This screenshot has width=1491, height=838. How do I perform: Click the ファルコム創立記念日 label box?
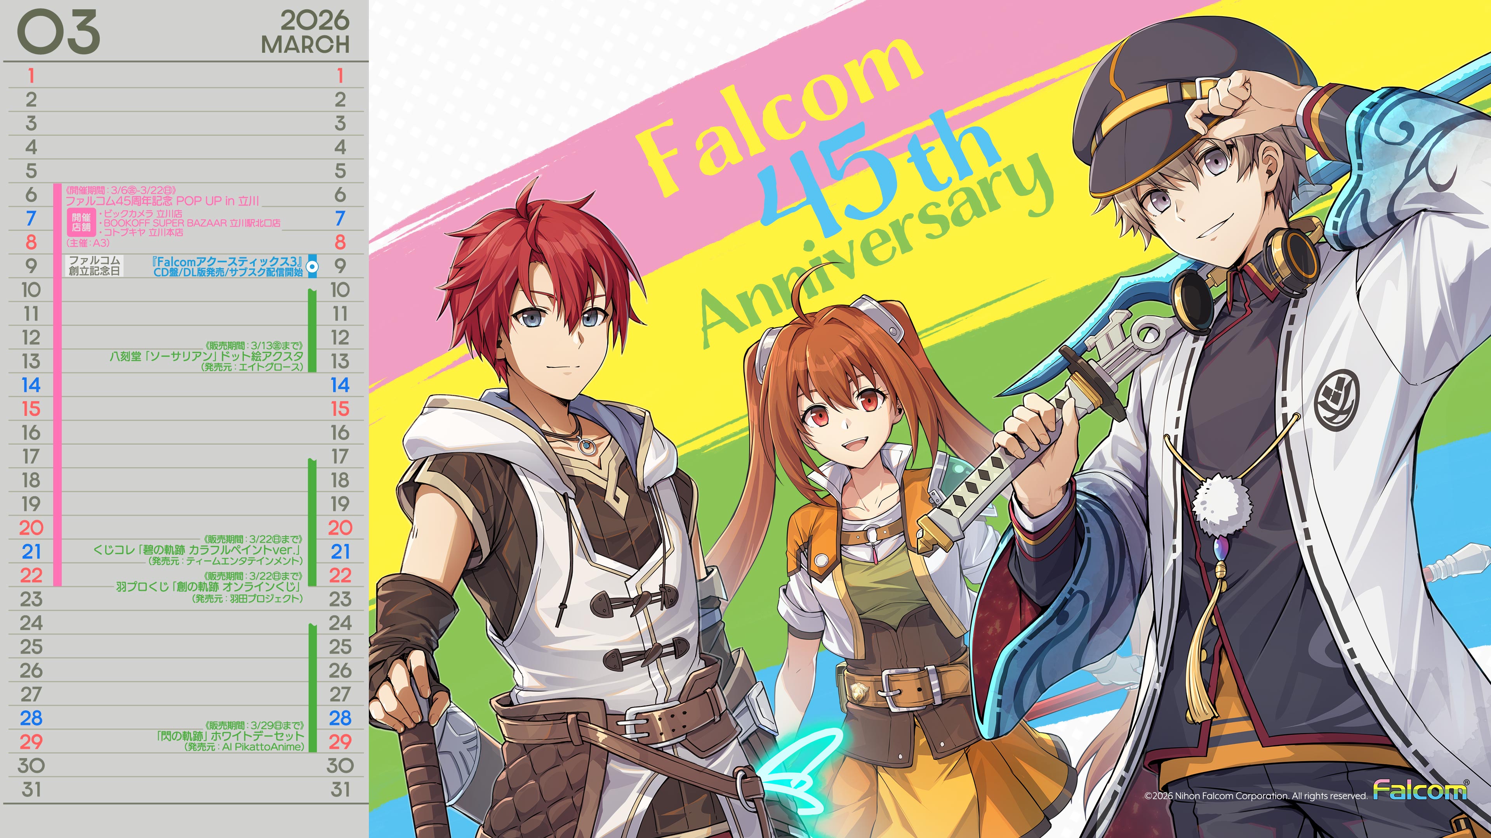(94, 265)
